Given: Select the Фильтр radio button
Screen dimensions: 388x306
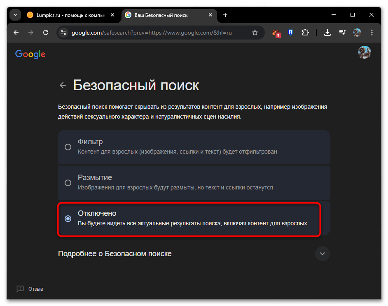Looking at the screenshot, I should 68,147.
